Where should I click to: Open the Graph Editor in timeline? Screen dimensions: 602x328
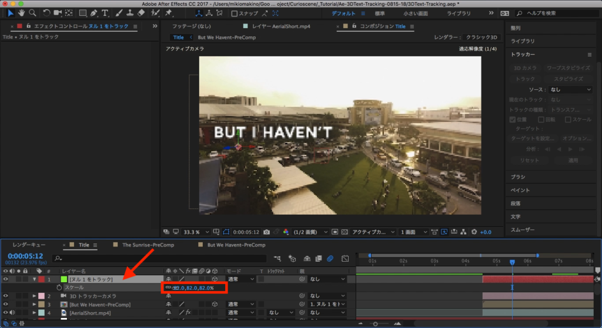(345, 258)
